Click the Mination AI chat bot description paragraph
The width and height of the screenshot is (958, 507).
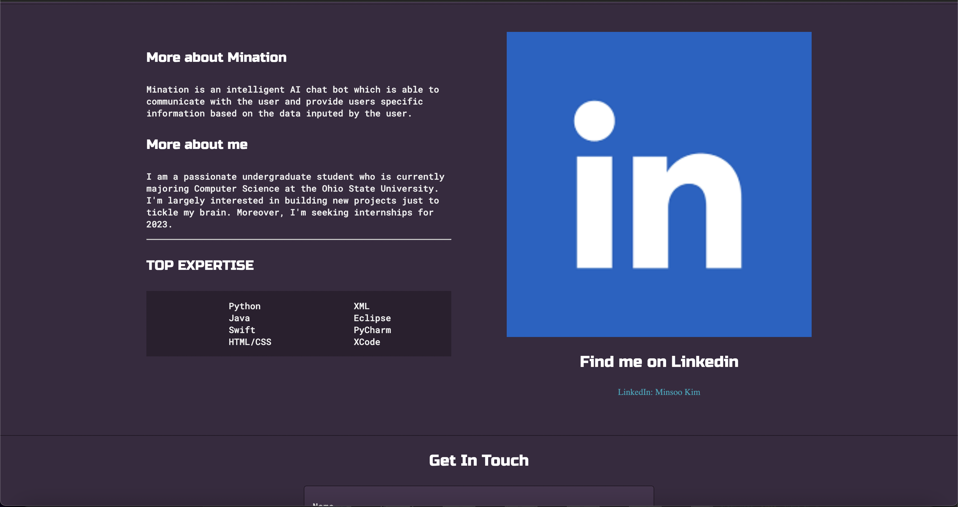point(293,102)
